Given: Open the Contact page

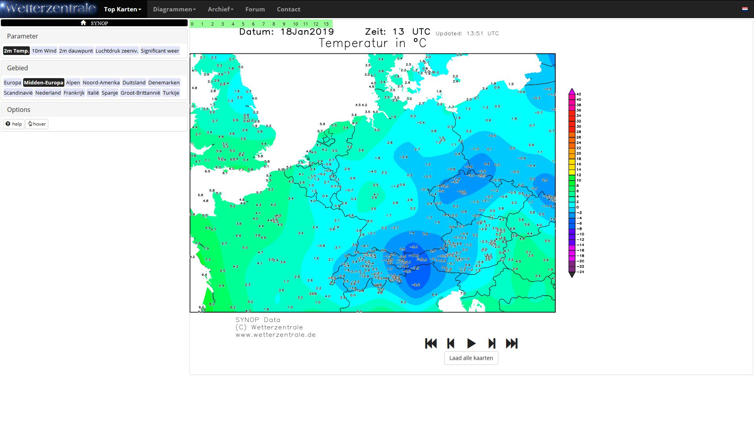Looking at the screenshot, I should 288,9.
